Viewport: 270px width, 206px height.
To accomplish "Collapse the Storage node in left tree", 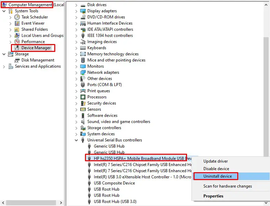I will 4,54.
